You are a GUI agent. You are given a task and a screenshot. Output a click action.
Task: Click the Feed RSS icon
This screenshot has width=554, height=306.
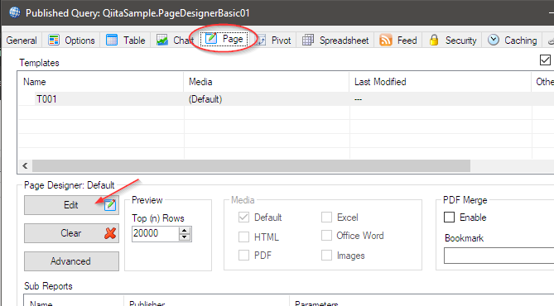click(x=385, y=40)
